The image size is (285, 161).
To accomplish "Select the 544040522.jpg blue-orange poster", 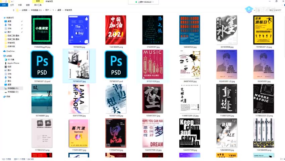I will (190, 30).
